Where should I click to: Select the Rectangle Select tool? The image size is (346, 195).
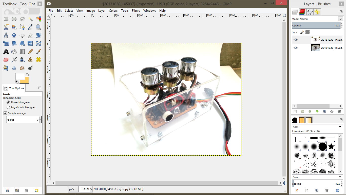coord(6,19)
